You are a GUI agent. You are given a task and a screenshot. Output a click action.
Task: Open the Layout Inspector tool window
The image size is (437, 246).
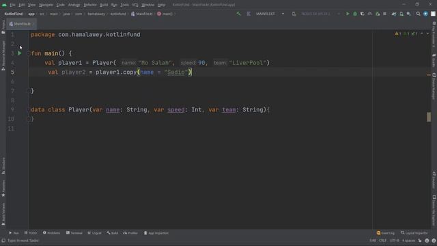pos(414,233)
